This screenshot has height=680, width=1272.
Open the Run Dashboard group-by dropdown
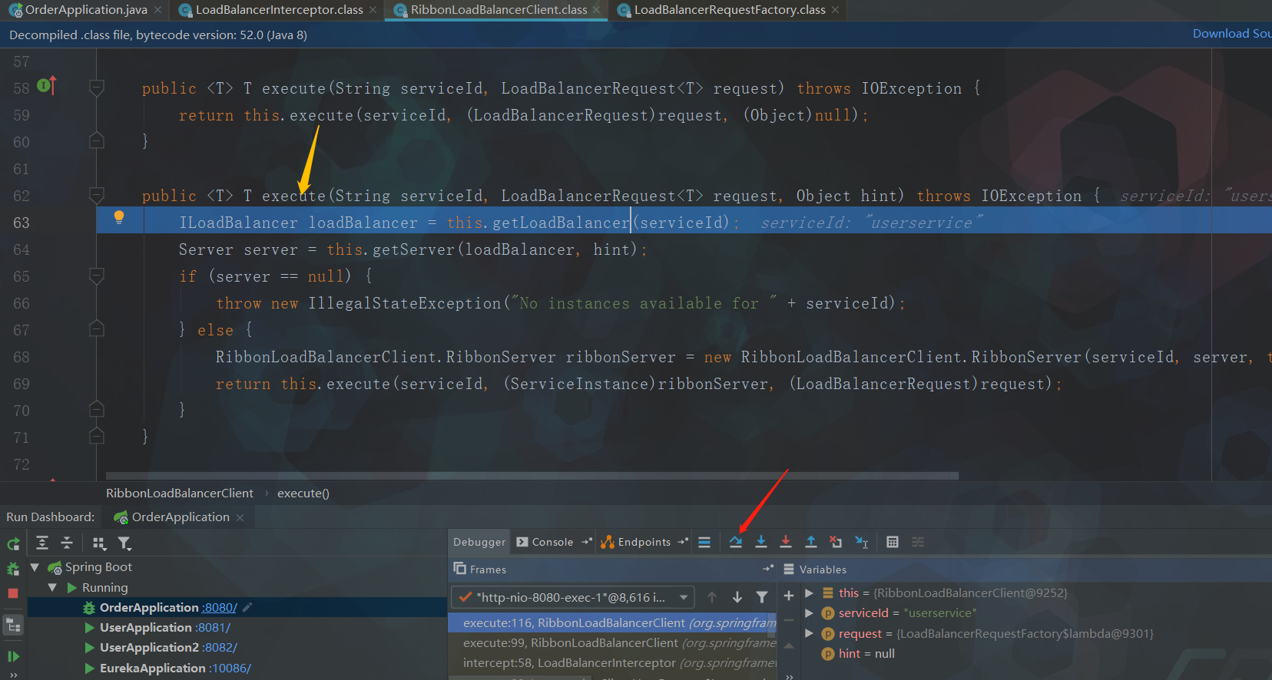point(99,543)
